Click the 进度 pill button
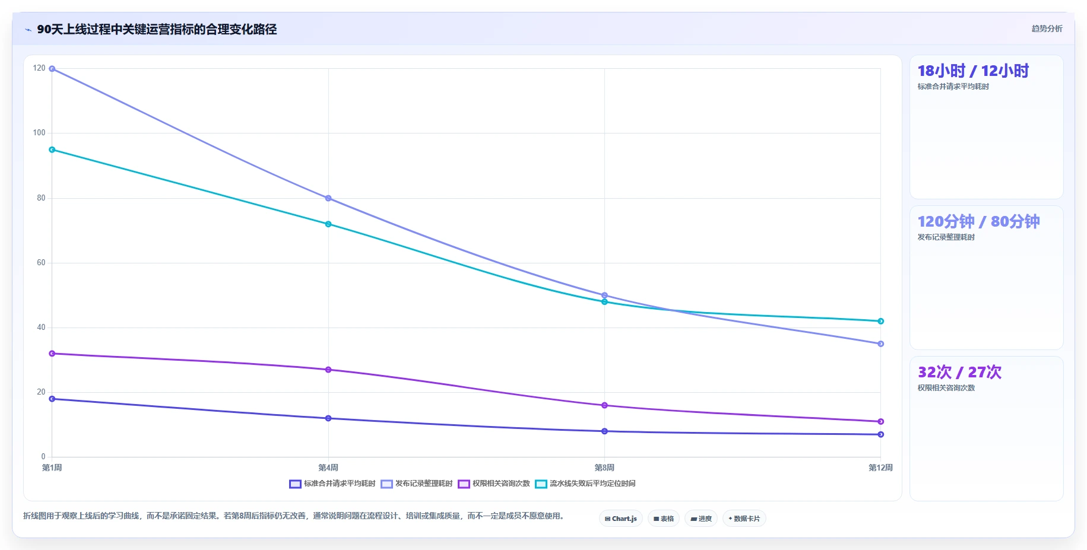The image size is (1087, 550). pos(701,519)
